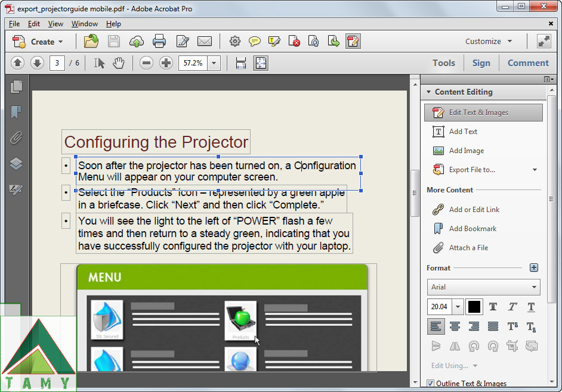Open the black font color swatch
Screen dimensions: 562x392
click(474, 307)
